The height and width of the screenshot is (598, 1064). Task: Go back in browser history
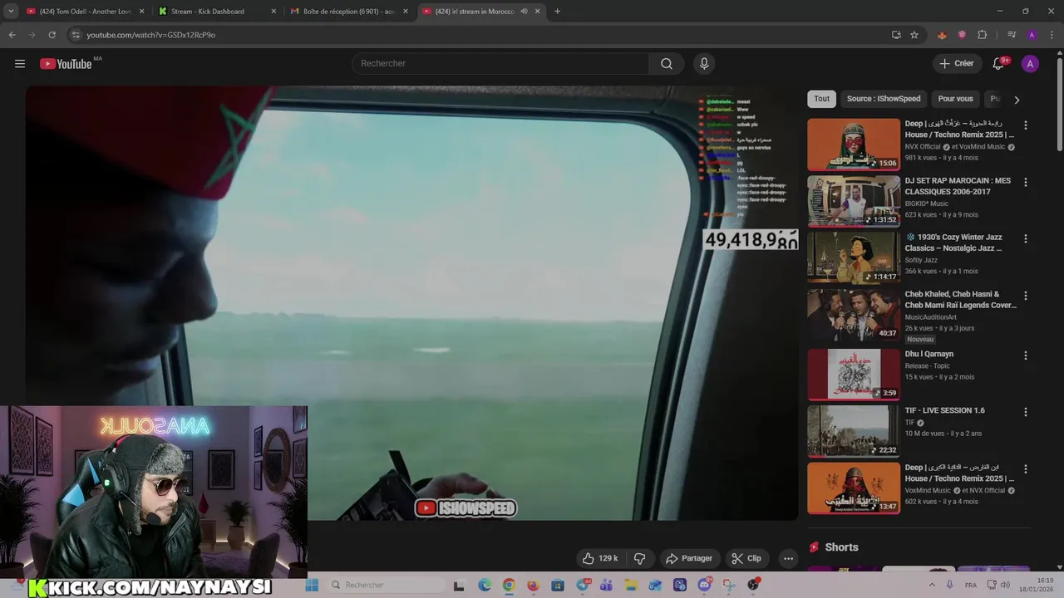coord(12,35)
